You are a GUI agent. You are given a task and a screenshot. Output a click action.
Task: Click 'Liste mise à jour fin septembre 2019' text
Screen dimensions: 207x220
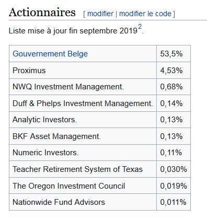(x=73, y=31)
